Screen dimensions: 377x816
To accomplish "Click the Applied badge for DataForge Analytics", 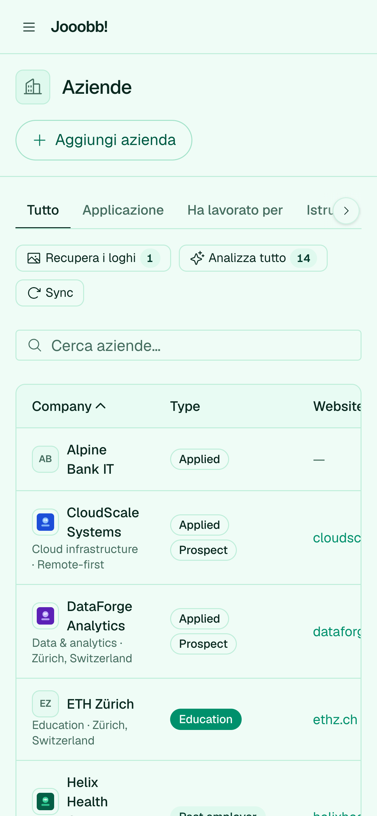I will (199, 619).
